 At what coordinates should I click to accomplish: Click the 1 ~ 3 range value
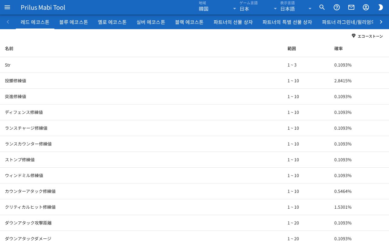(292, 65)
